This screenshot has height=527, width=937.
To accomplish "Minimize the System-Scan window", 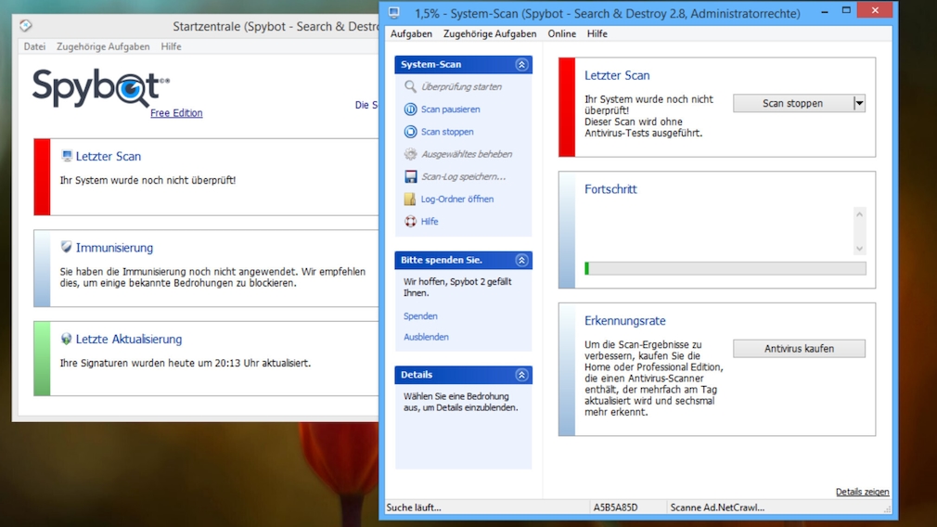I will coord(825,11).
